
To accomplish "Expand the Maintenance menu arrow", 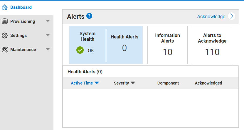I will [48, 49].
